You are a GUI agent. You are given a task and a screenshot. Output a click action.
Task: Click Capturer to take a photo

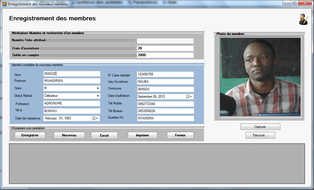click(260, 127)
